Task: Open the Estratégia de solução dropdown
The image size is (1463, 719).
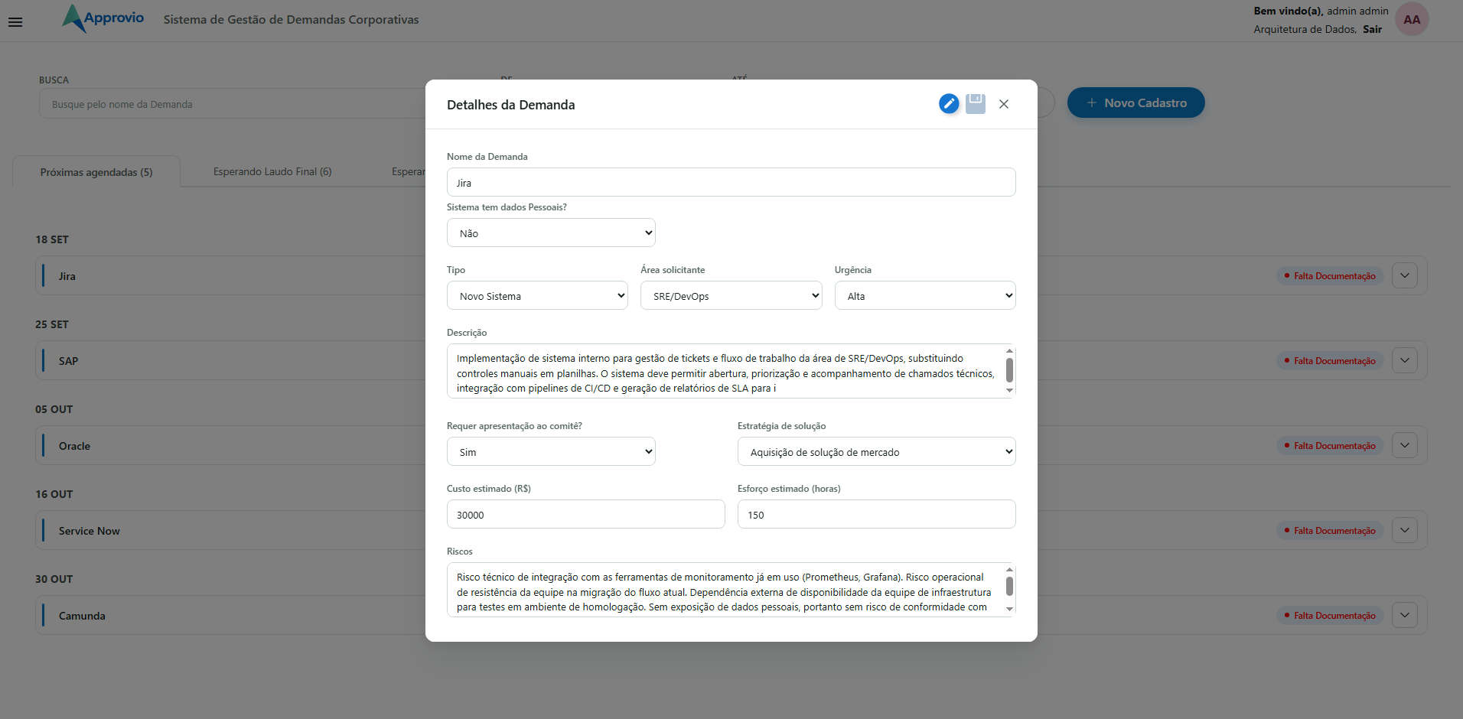Action: [x=877, y=451]
